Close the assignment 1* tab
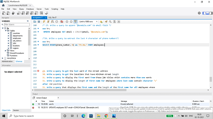Screen dimensions: 213x119 45,18
